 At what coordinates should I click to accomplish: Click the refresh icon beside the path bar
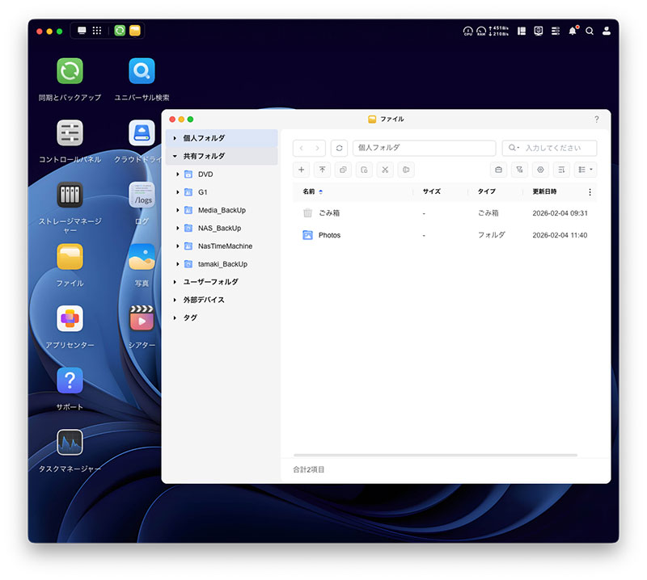339,148
